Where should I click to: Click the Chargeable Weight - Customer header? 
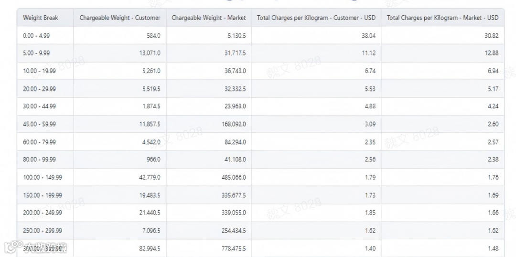click(120, 18)
